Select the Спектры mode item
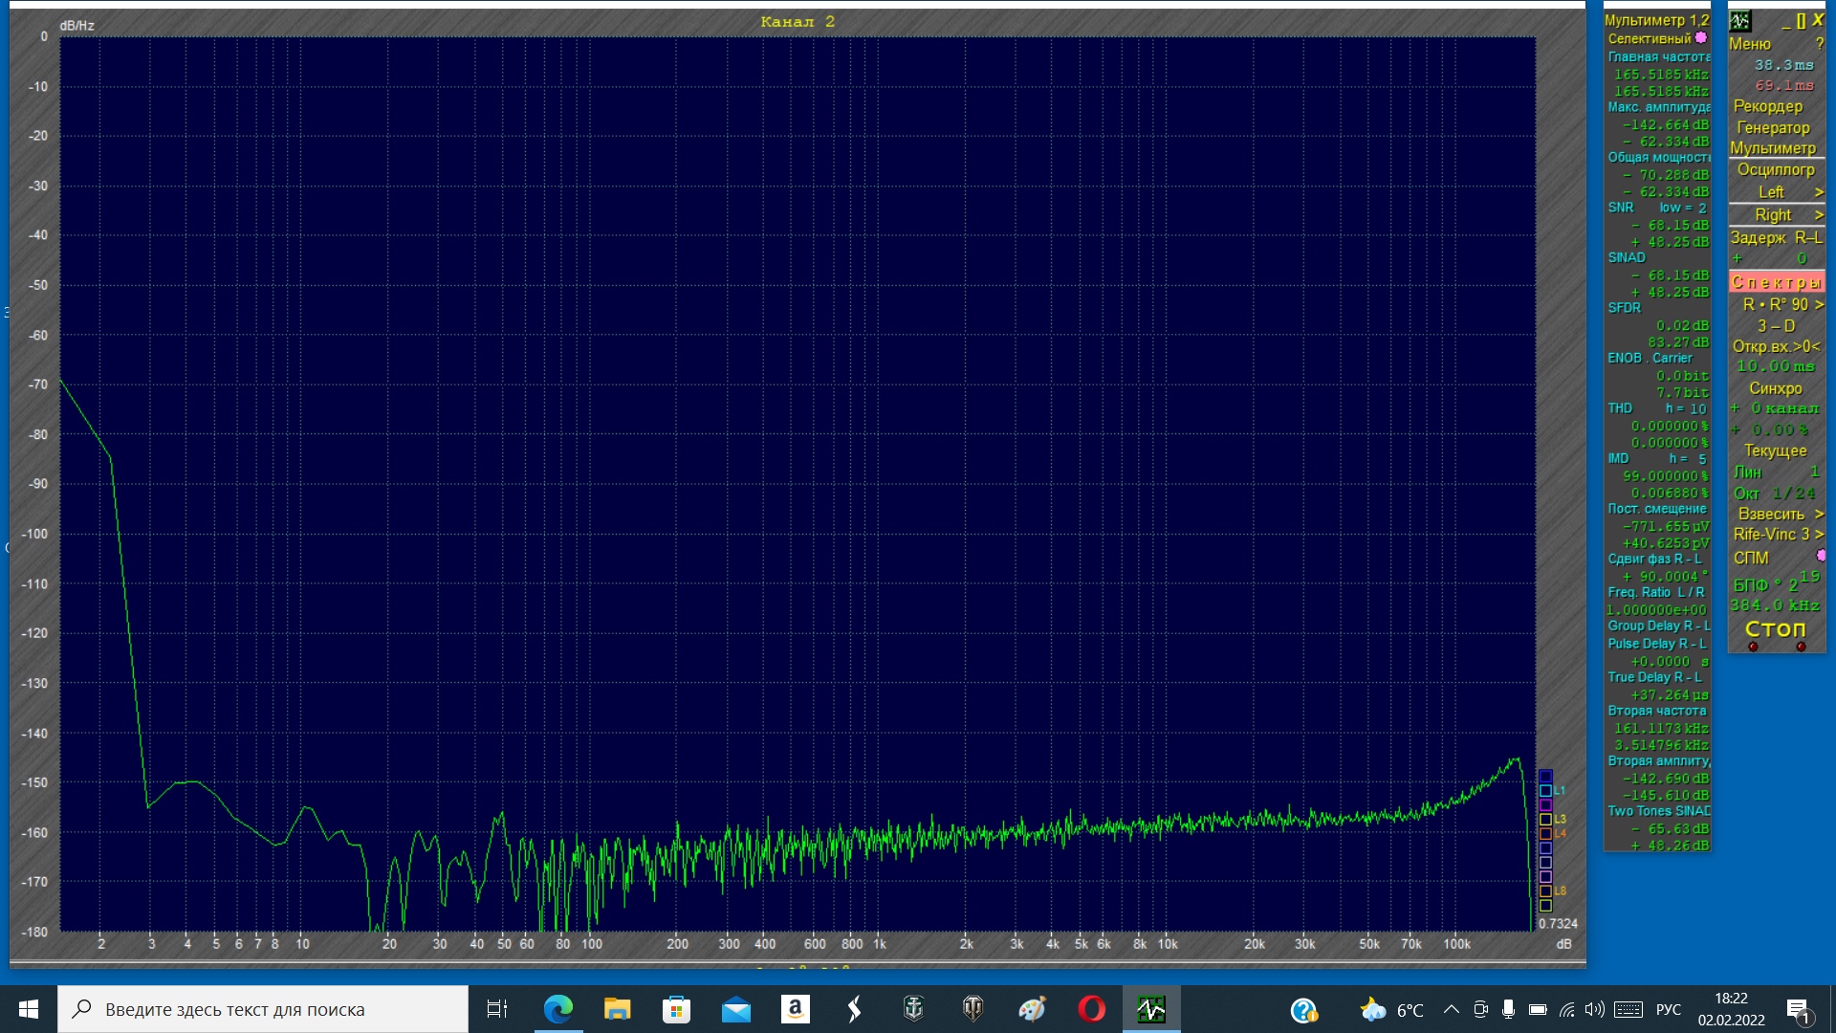The width and height of the screenshot is (1836, 1033). pos(1776,282)
